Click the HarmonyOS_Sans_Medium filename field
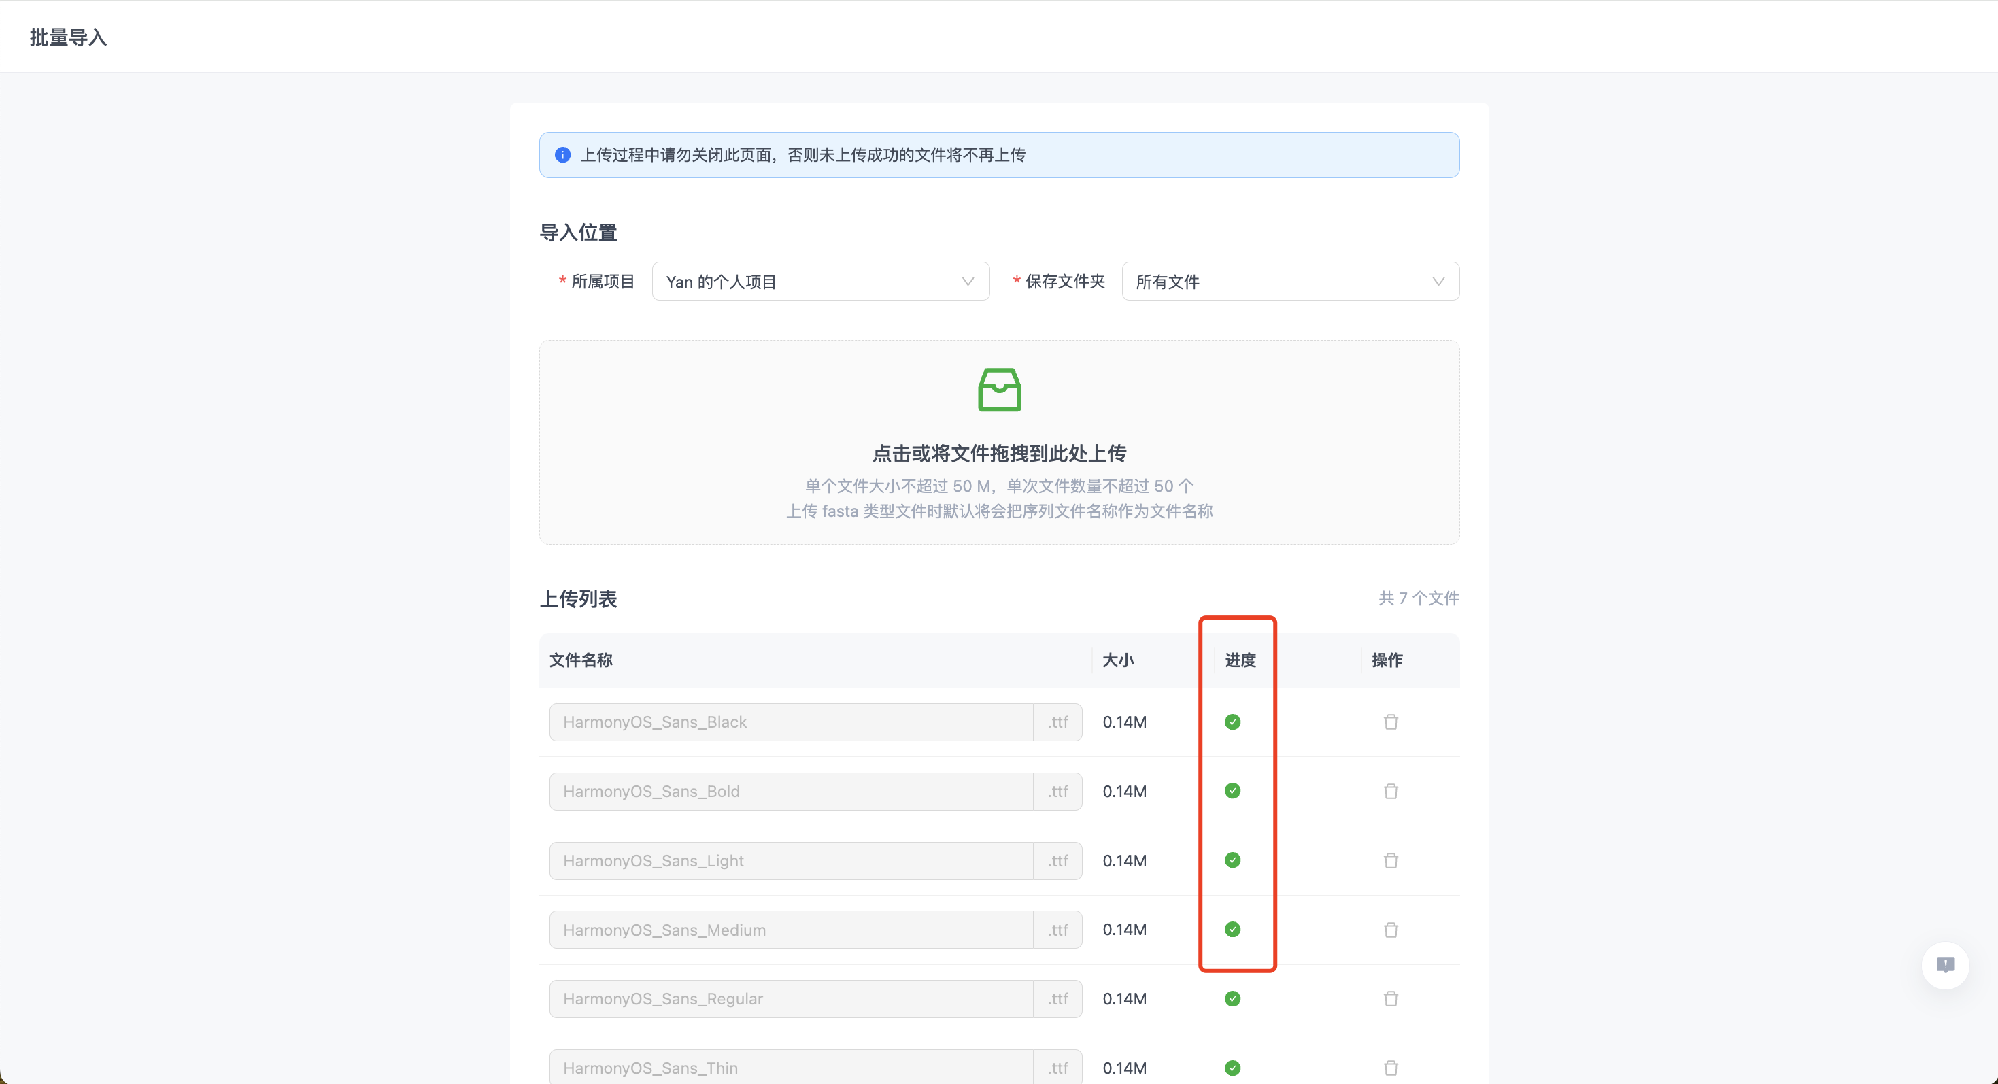1998x1084 pixels. pos(791,930)
